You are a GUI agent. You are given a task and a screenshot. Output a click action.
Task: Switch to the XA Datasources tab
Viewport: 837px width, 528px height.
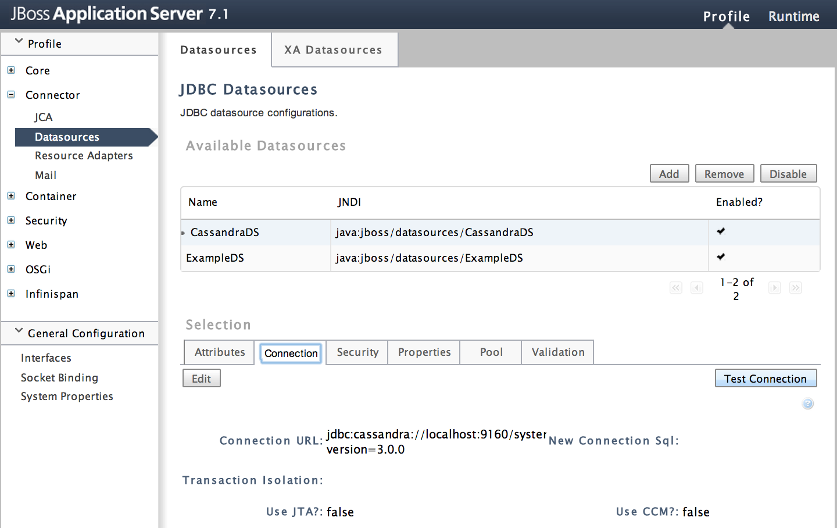point(334,49)
